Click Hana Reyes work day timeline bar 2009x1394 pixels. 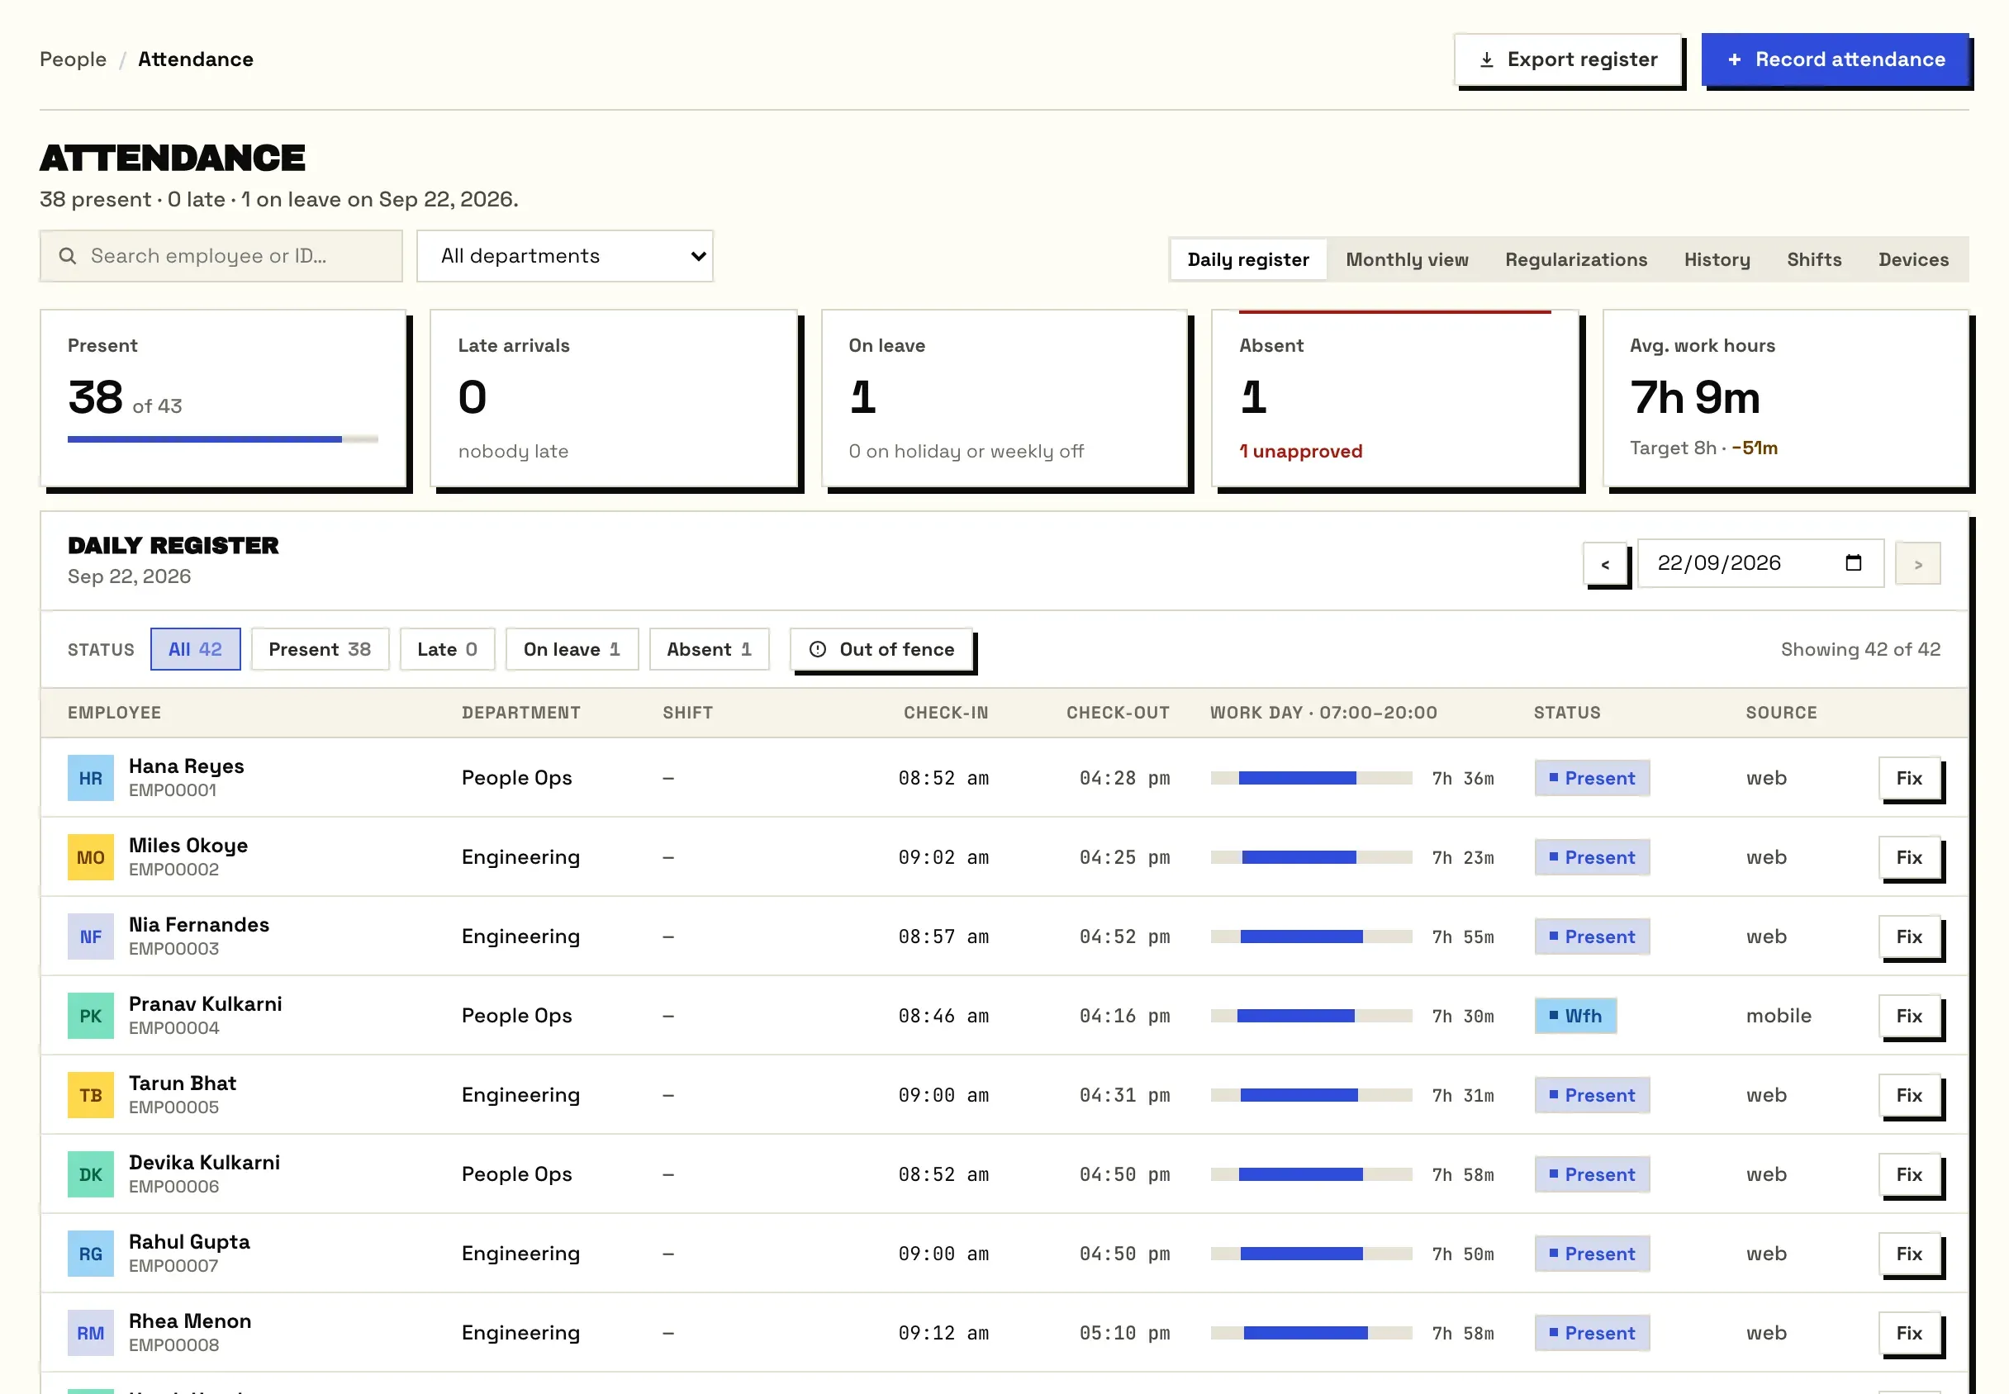click(x=1311, y=778)
